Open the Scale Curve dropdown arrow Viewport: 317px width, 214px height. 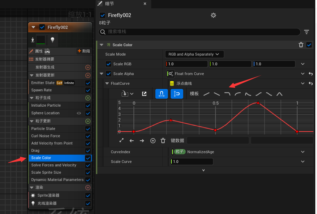pos(303,162)
